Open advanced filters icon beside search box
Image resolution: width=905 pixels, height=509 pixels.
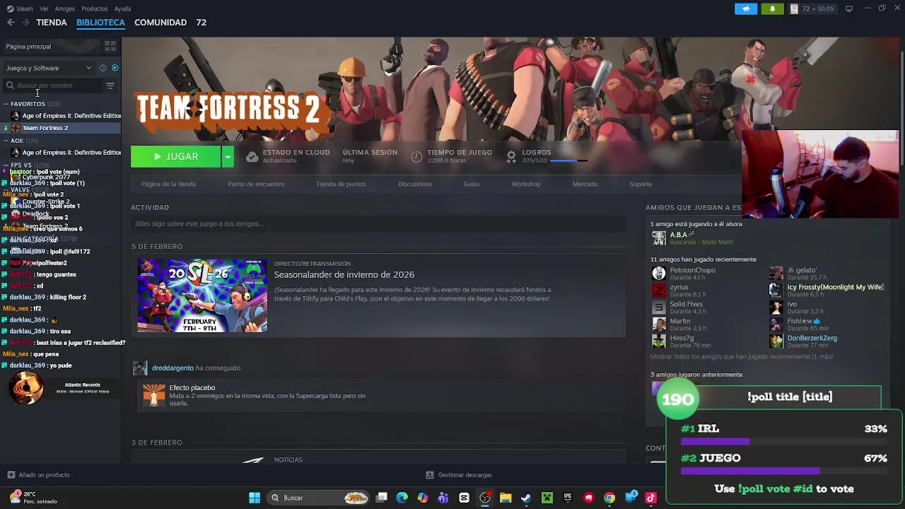[x=110, y=86]
